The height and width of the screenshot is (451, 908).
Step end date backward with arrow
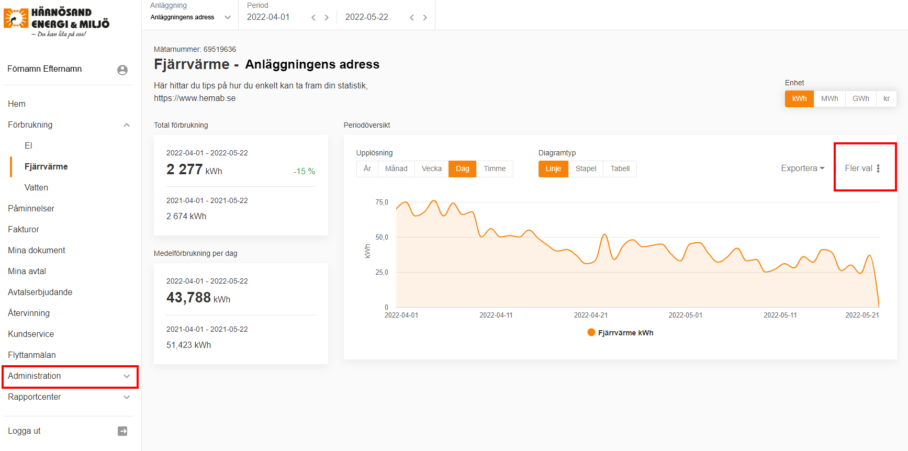[412, 18]
